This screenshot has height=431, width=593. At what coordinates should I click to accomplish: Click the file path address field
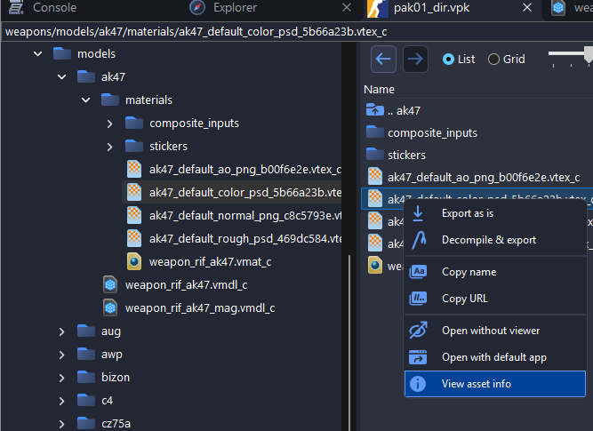[297, 32]
